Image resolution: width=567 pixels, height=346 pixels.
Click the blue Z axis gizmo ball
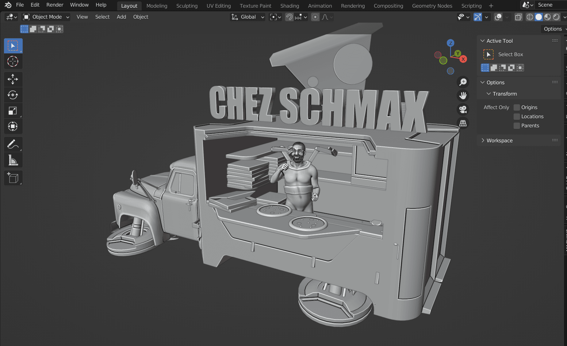click(x=451, y=43)
